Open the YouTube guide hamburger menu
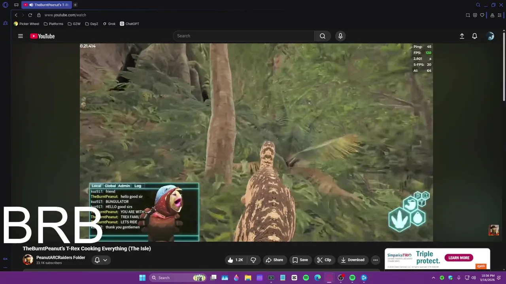Screen dimensions: 506x284 click(21, 36)
